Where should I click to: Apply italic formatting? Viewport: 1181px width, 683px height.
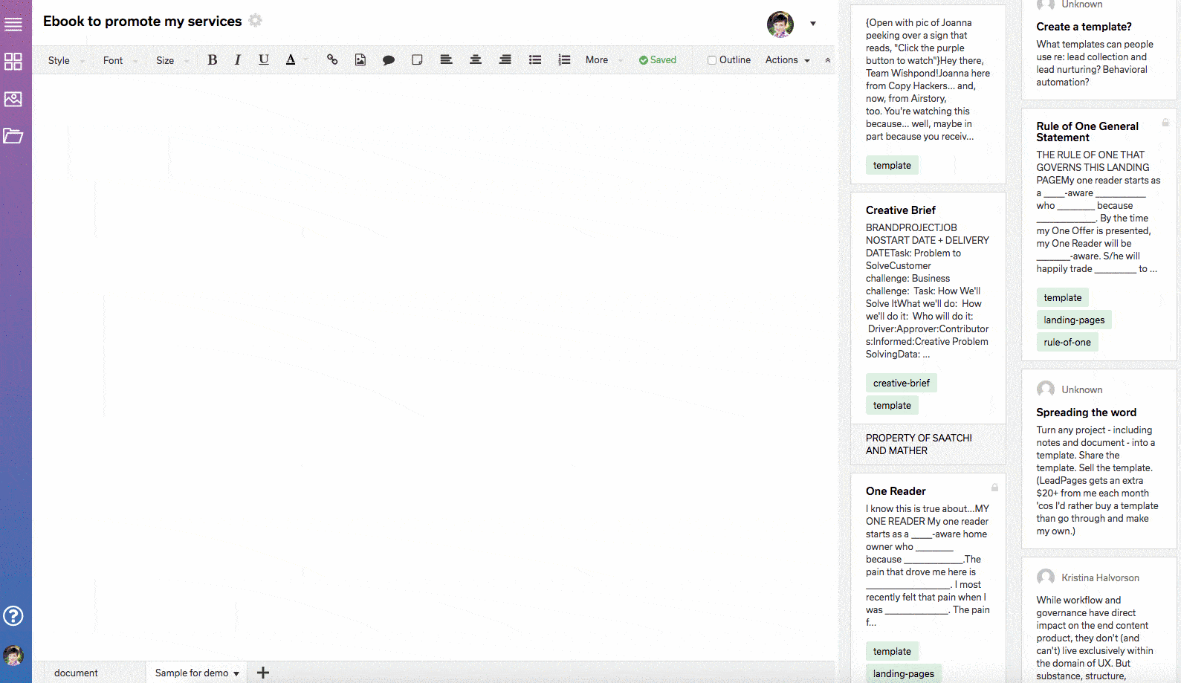238,60
